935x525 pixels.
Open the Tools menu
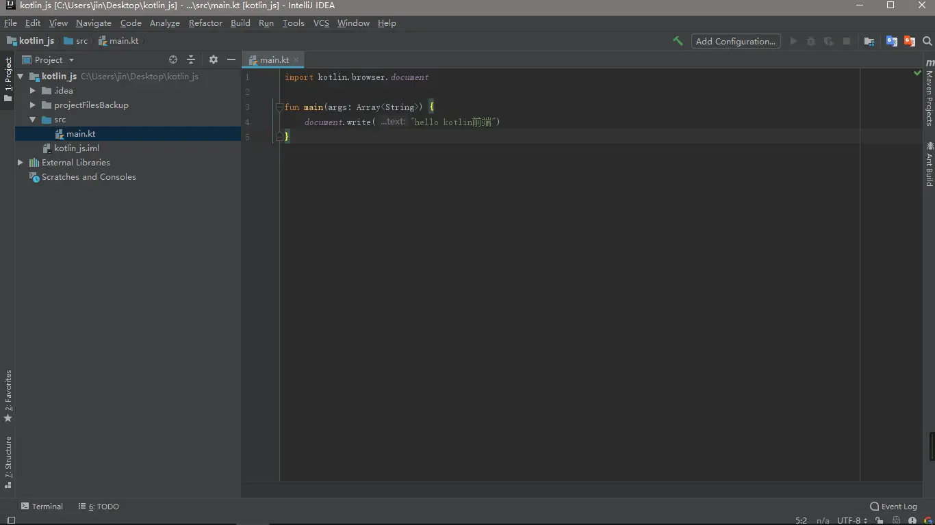click(294, 23)
